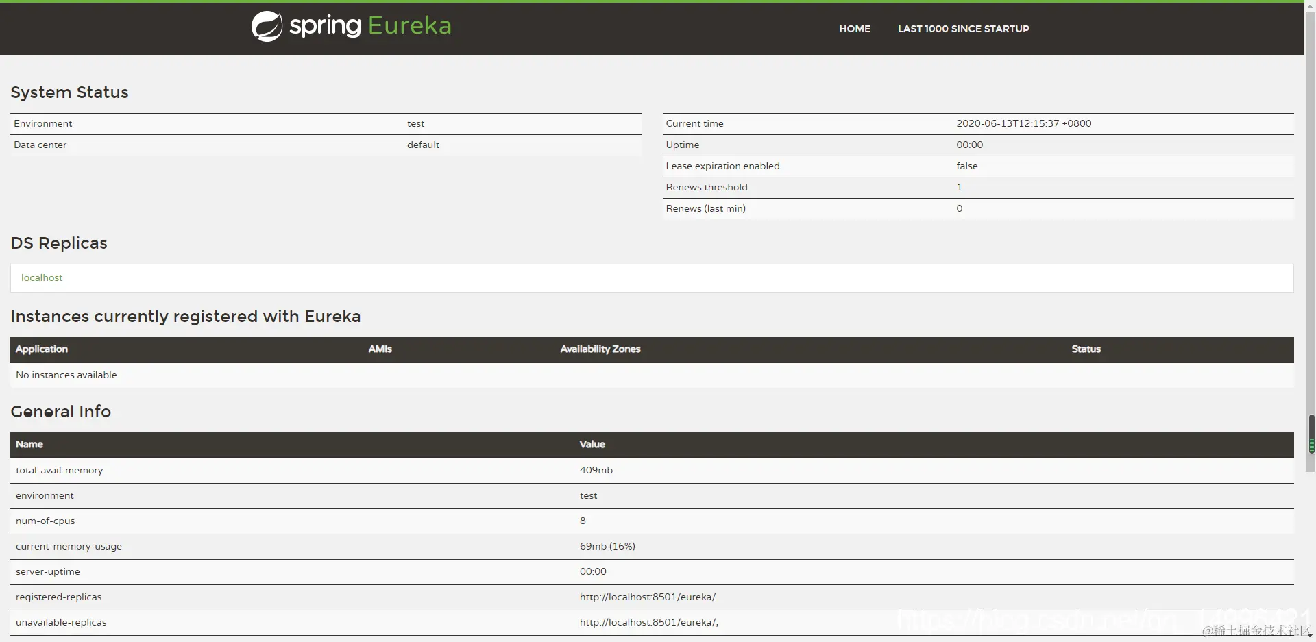The width and height of the screenshot is (1316, 642).
Task: Click the 'false' lease expiration value
Action: point(966,166)
